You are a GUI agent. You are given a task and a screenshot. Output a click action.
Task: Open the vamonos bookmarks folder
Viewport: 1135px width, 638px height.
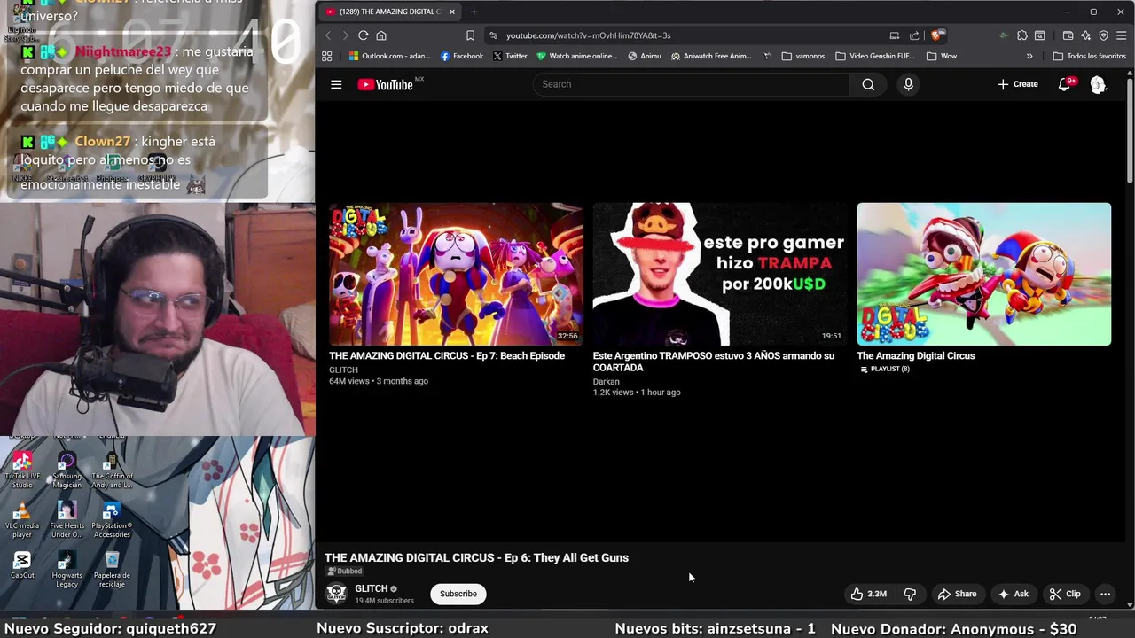tap(803, 56)
